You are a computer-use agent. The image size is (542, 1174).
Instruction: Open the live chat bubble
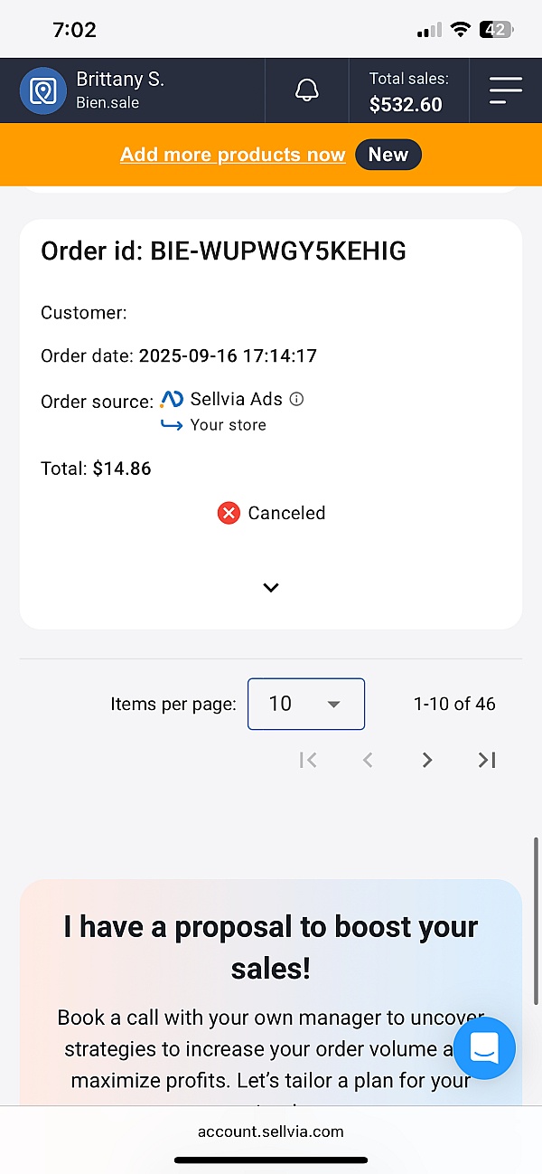tap(484, 1048)
